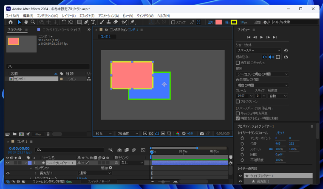
Task: Enable 再生前にキャッシュ checkbox
Action: coord(238,63)
